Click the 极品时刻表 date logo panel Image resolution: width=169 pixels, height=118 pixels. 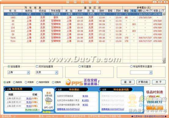pos(154,99)
